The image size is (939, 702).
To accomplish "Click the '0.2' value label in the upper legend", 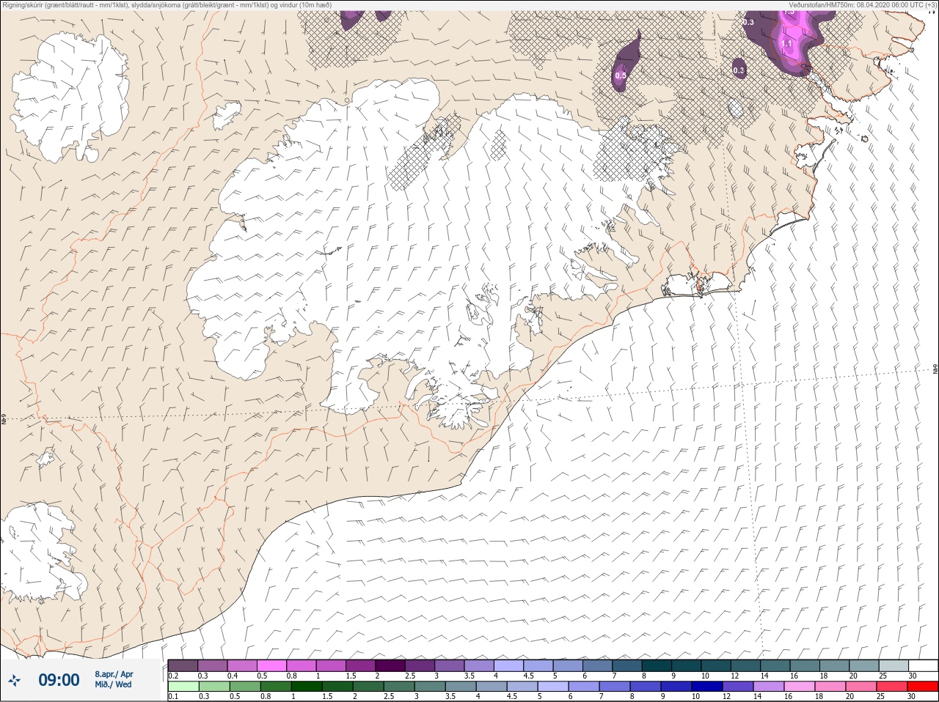I will [x=173, y=676].
